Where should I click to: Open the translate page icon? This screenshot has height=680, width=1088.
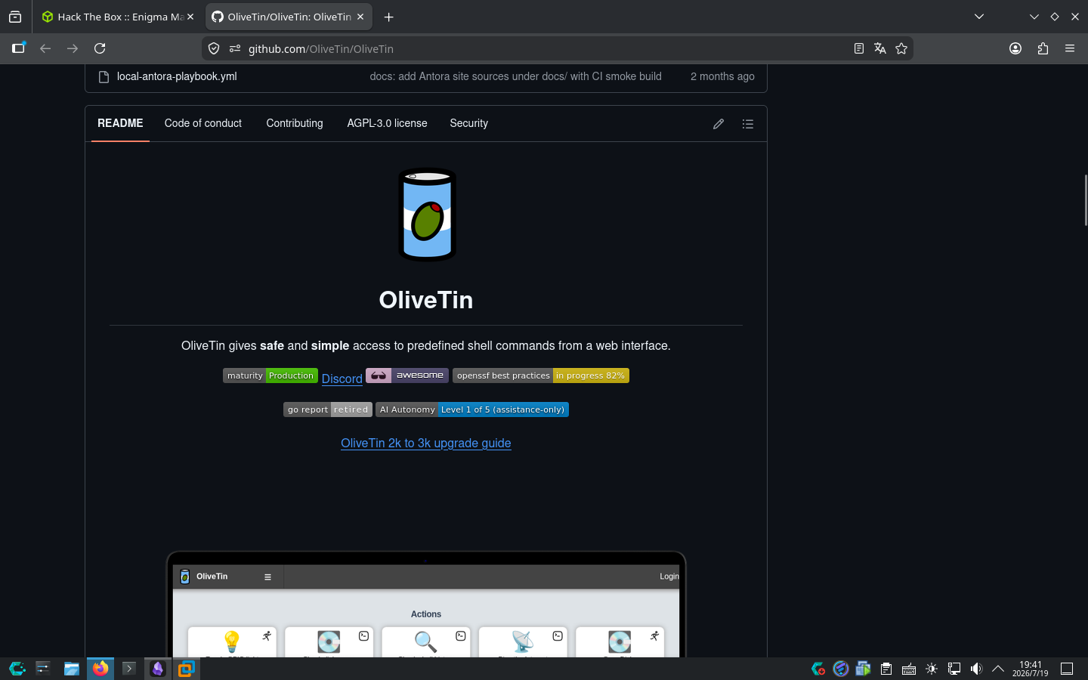point(880,48)
